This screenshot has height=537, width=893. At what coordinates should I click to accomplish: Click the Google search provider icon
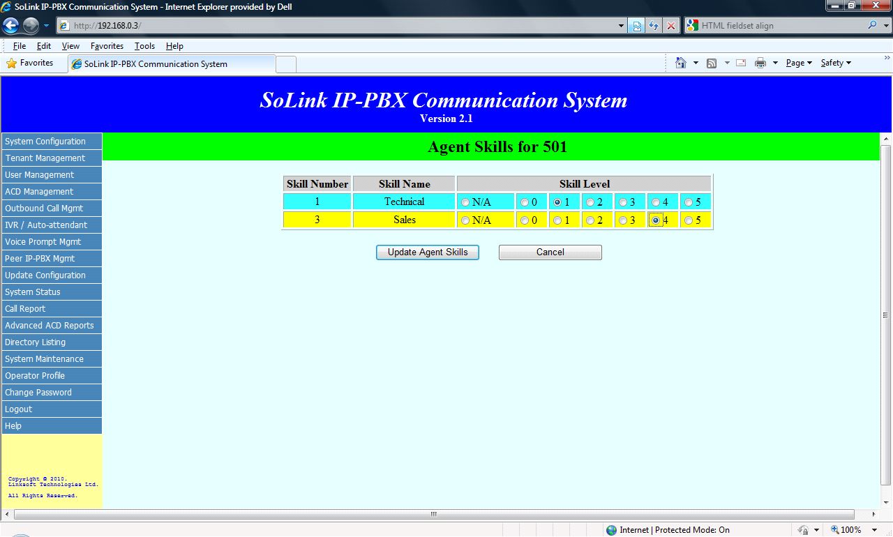[692, 25]
